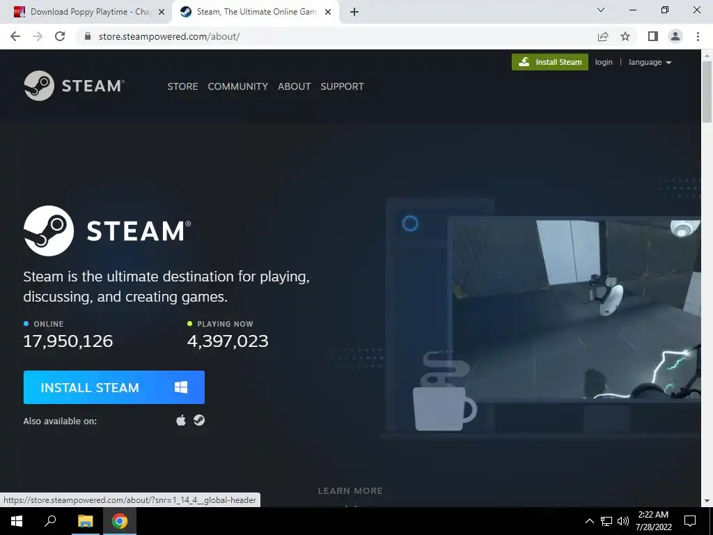Image resolution: width=713 pixels, height=535 pixels.
Task: Click the page vertical scrollbar thumb
Action: [x=707, y=92]
